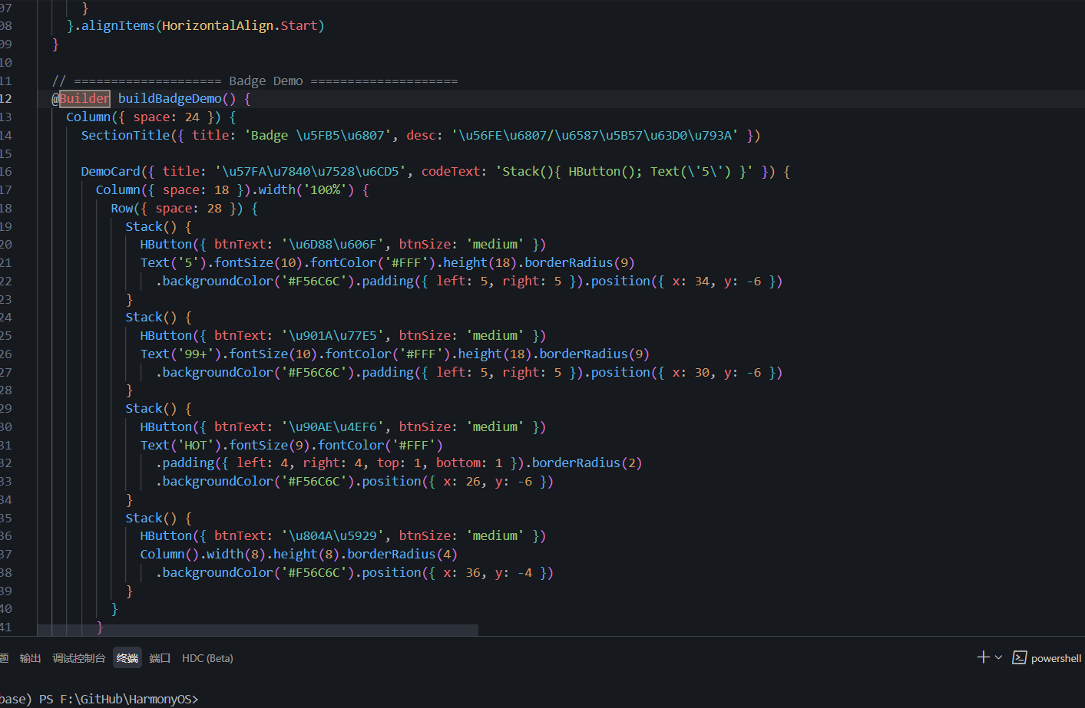
Task: Switch to the 调试控制台 panel tab
Action: (78, 658)
